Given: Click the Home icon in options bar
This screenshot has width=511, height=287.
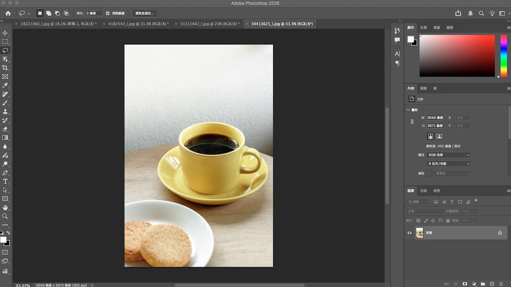Looking at the screenshot, I should (x=8, y=13).
